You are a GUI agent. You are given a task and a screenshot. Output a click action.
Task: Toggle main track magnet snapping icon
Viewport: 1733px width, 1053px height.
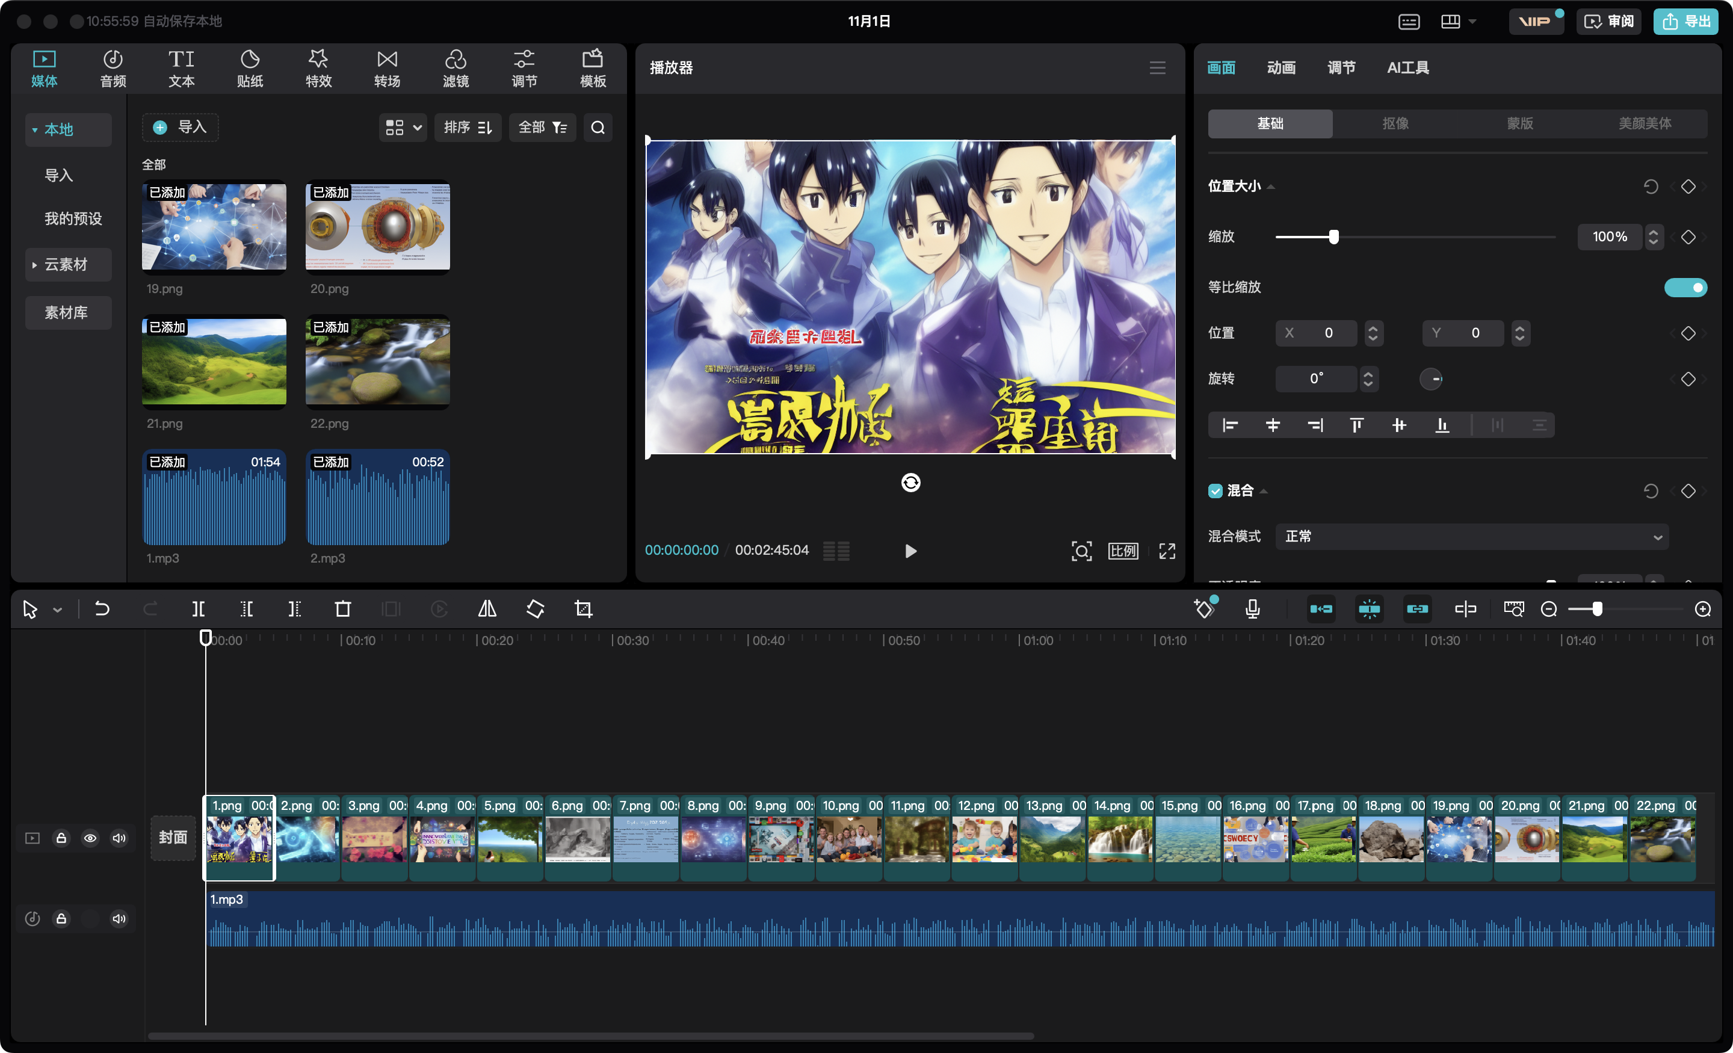[x=1321, y=609]
